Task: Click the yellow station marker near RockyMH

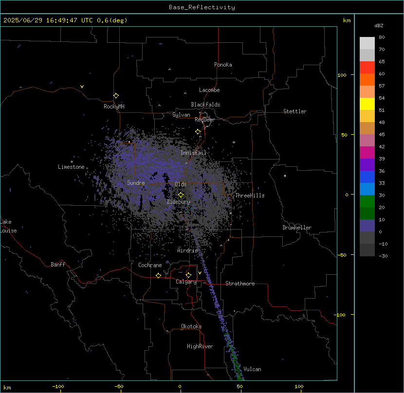Action: 116,95
